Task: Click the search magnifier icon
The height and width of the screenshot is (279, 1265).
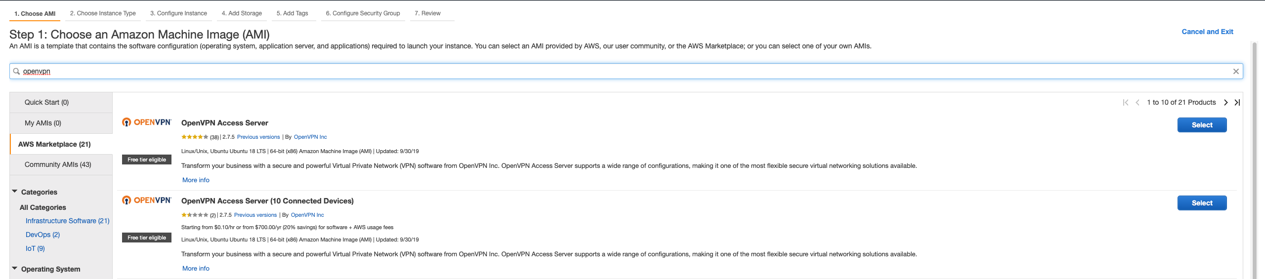Action: 16,71
